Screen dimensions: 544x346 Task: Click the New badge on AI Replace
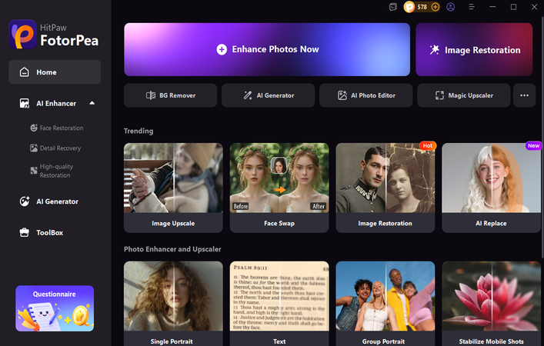533,145
